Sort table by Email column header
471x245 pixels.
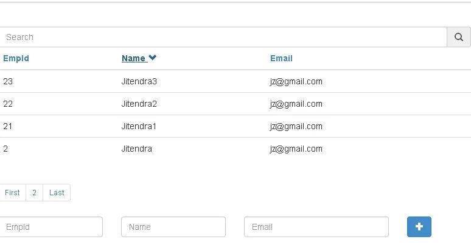281,59
